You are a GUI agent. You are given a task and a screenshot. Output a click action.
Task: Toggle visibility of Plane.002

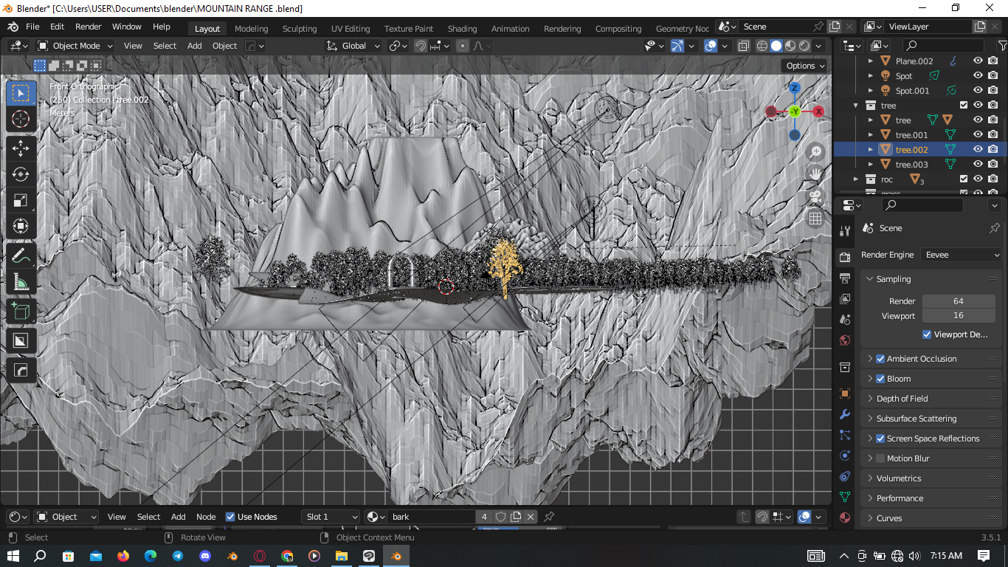pos(978,61)
